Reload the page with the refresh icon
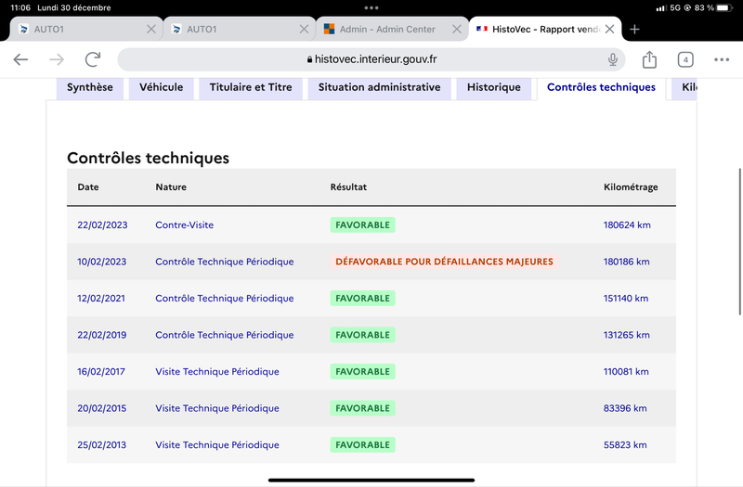The width and height of the screenshot is (743, 487). click(93, 59)
